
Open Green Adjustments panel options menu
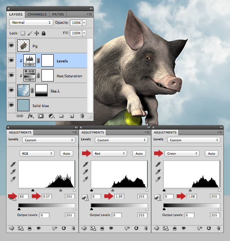[x=220, y=132]
